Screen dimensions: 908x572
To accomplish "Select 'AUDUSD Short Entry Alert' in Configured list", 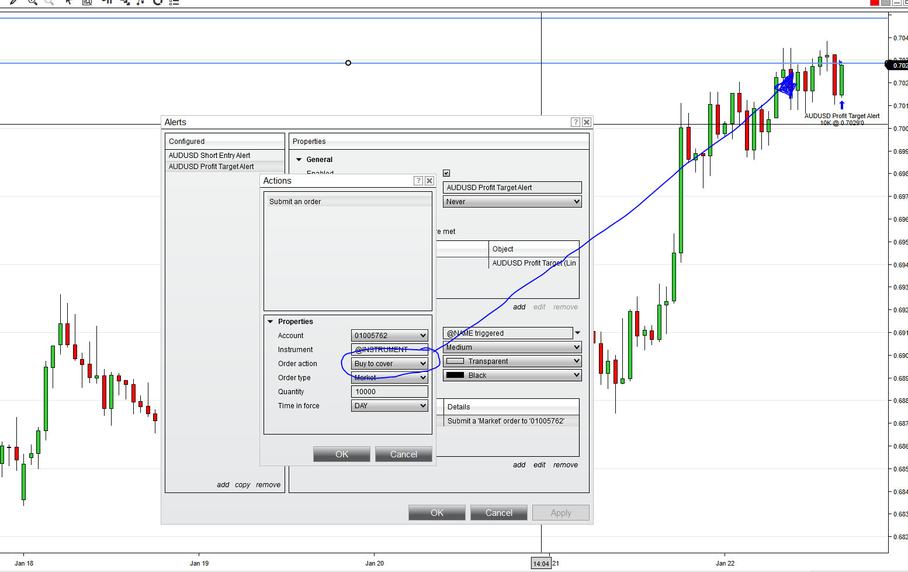I will click(225, 156).
